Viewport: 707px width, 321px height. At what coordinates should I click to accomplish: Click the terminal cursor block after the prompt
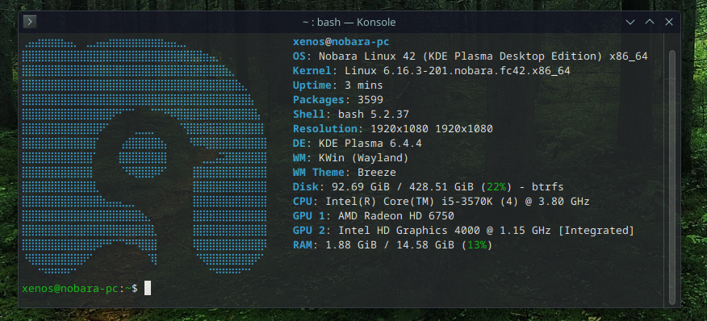(148, 288)
